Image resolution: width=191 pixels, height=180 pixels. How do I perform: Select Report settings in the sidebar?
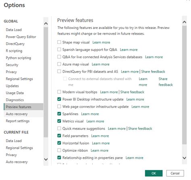tap(18, 121)
